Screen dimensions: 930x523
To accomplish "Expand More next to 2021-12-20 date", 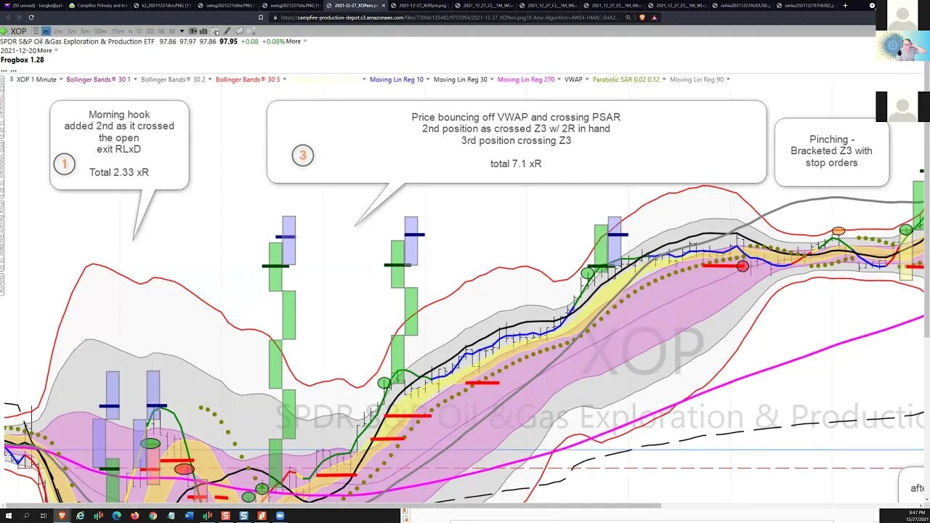I will (x=46, y=50).
